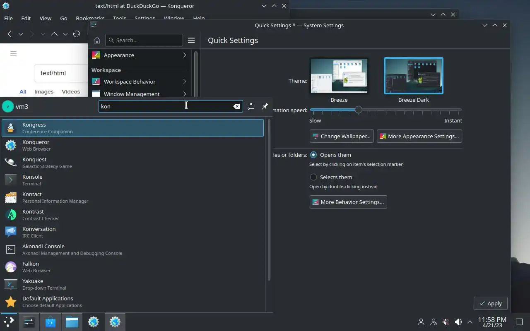Screen dimensions: 530x331
Task: Launch Kontrast Contrast Checker
Action: (132, 215)
